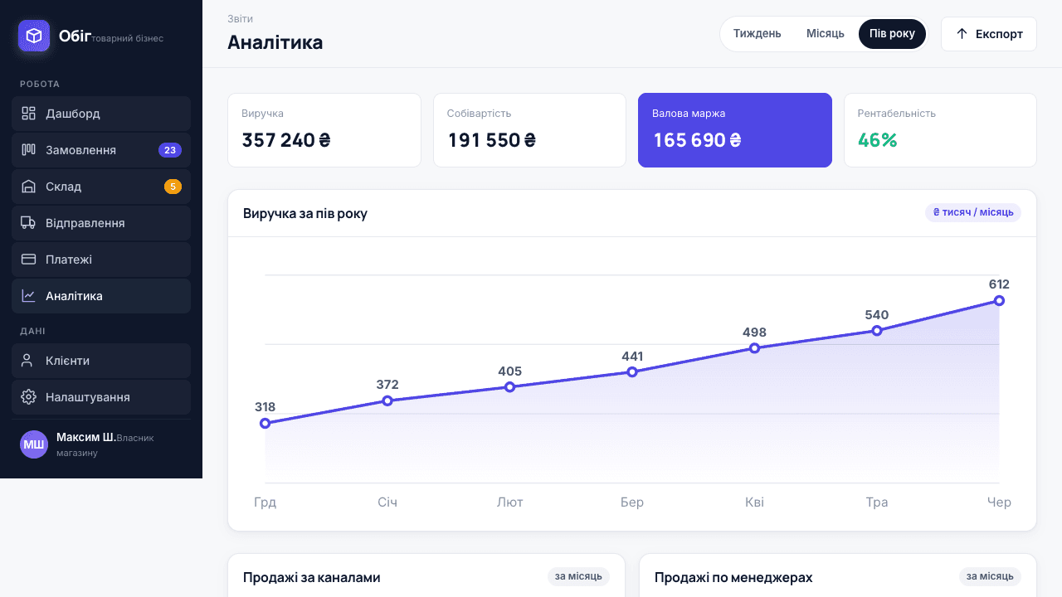Switch the period to Місяць

pos(826,34)
